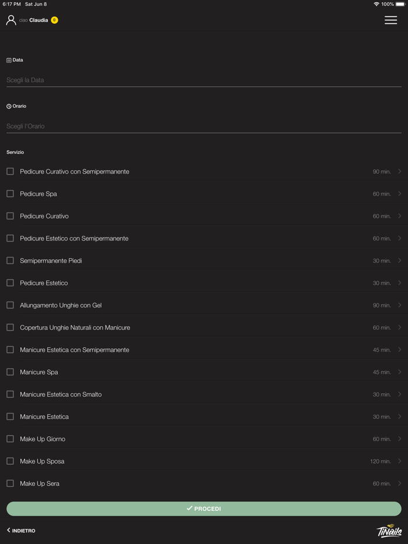Check the Pedicure Spa checkbox

[x=10, y=194]
